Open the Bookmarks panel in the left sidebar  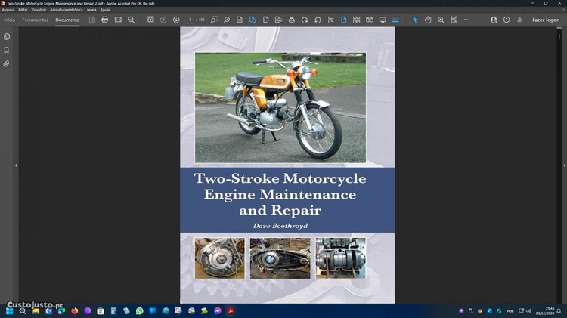[x=7, y=51]
